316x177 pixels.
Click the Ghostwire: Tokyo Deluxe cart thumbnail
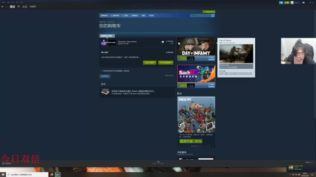[x=108, y=42]
